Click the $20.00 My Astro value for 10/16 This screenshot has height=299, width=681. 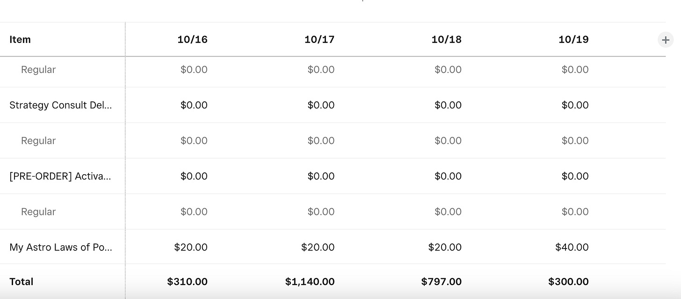191,247
